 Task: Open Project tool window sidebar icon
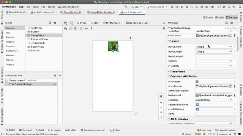(x=2, y=18)
